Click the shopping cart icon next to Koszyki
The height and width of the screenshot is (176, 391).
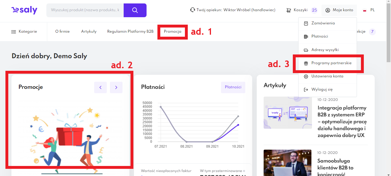(289, 10)
